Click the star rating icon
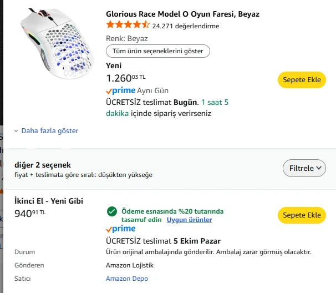 [x=128, y=25]
